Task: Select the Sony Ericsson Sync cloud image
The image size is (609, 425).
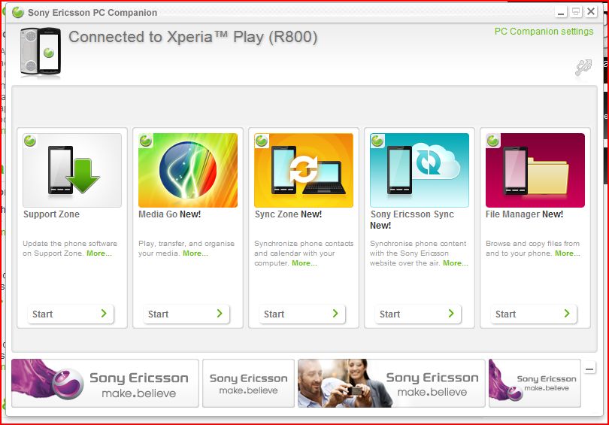Action: [x=420, y=170]
